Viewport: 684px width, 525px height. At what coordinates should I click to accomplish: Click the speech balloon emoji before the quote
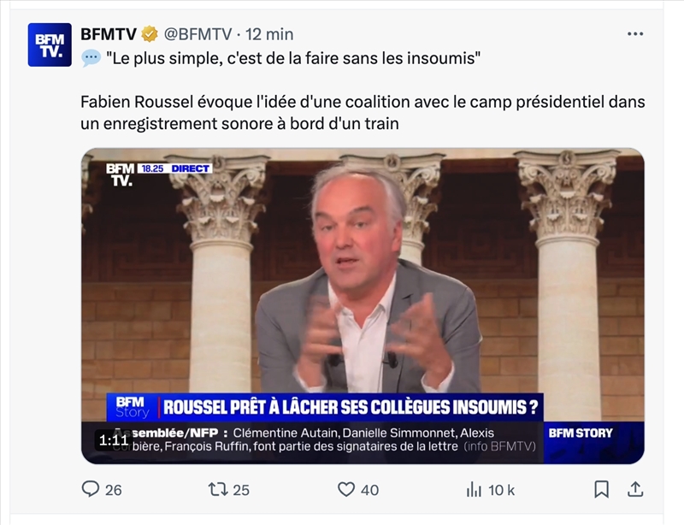tap(91, 58)
